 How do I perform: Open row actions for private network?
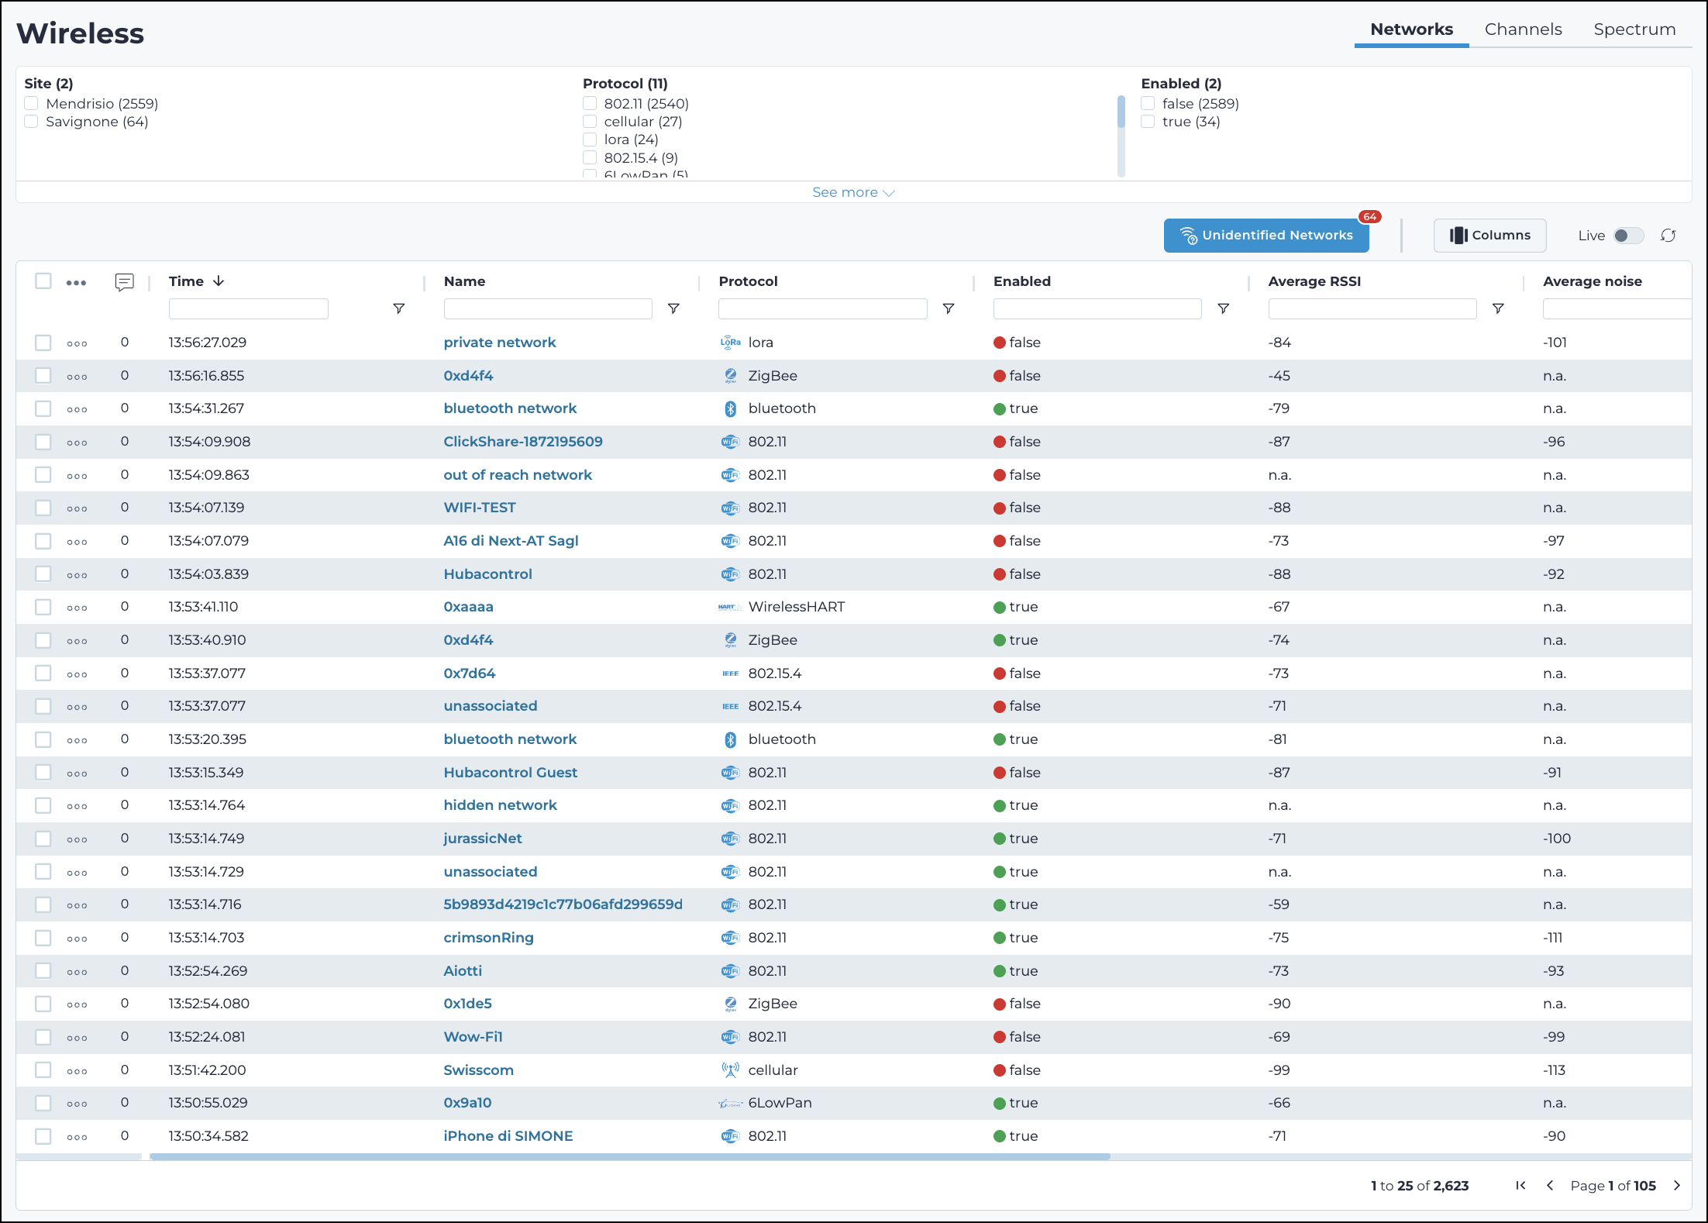[77, 343]
